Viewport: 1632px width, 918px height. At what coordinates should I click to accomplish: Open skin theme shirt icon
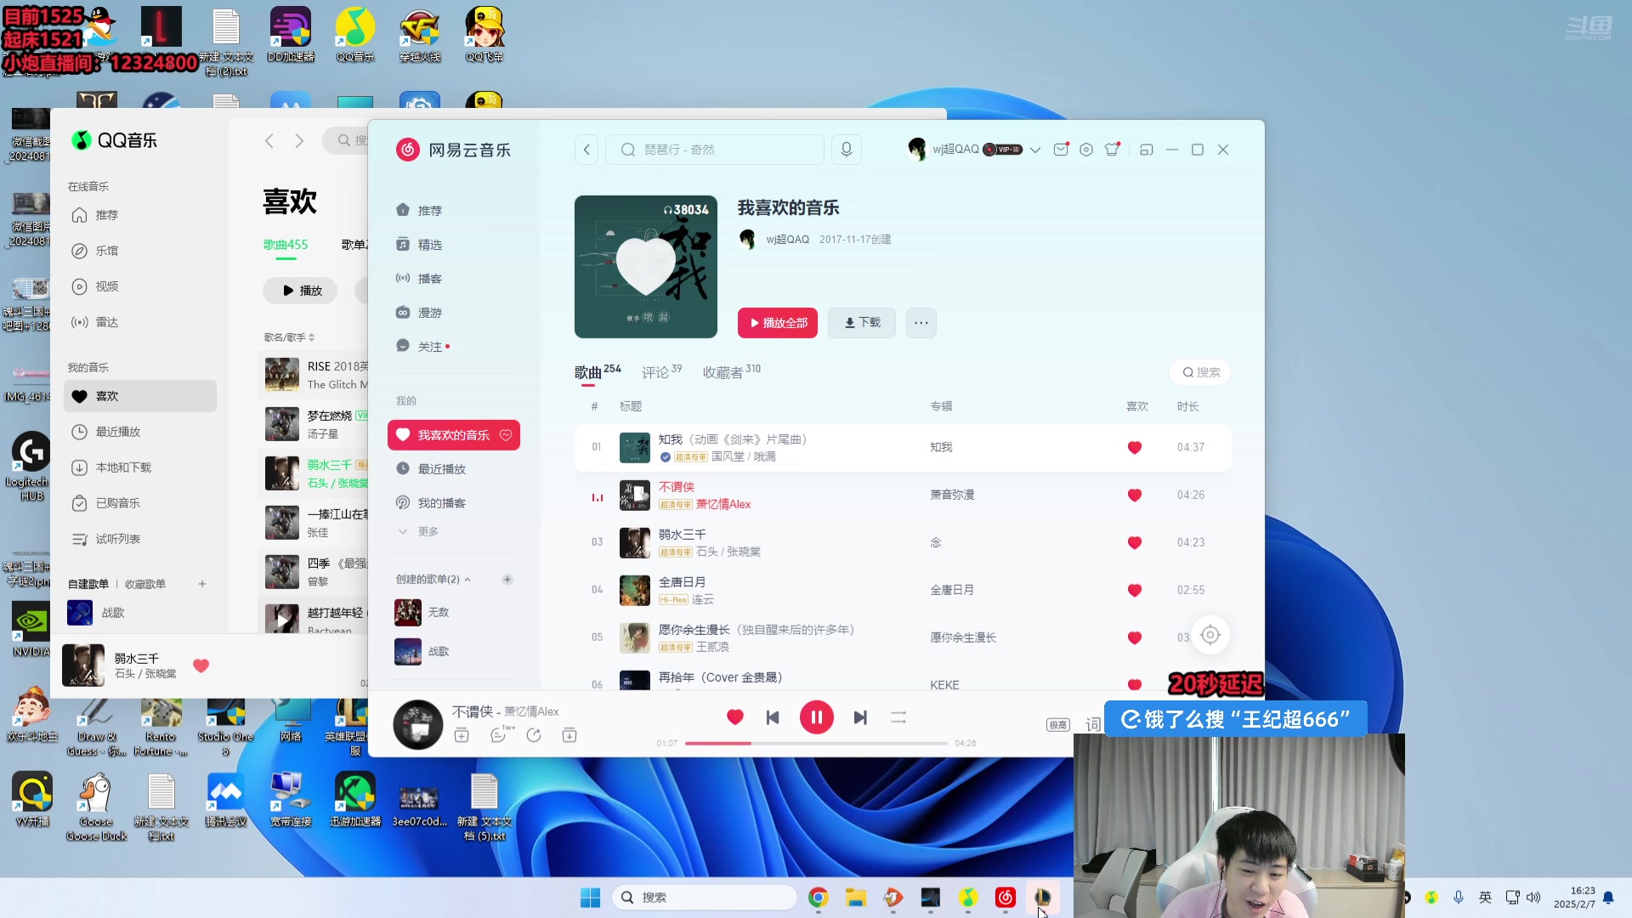click(x=1112, y=150)
